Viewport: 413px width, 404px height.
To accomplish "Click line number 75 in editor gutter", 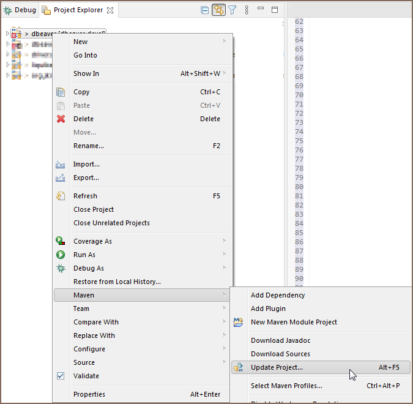I will 299,141.
